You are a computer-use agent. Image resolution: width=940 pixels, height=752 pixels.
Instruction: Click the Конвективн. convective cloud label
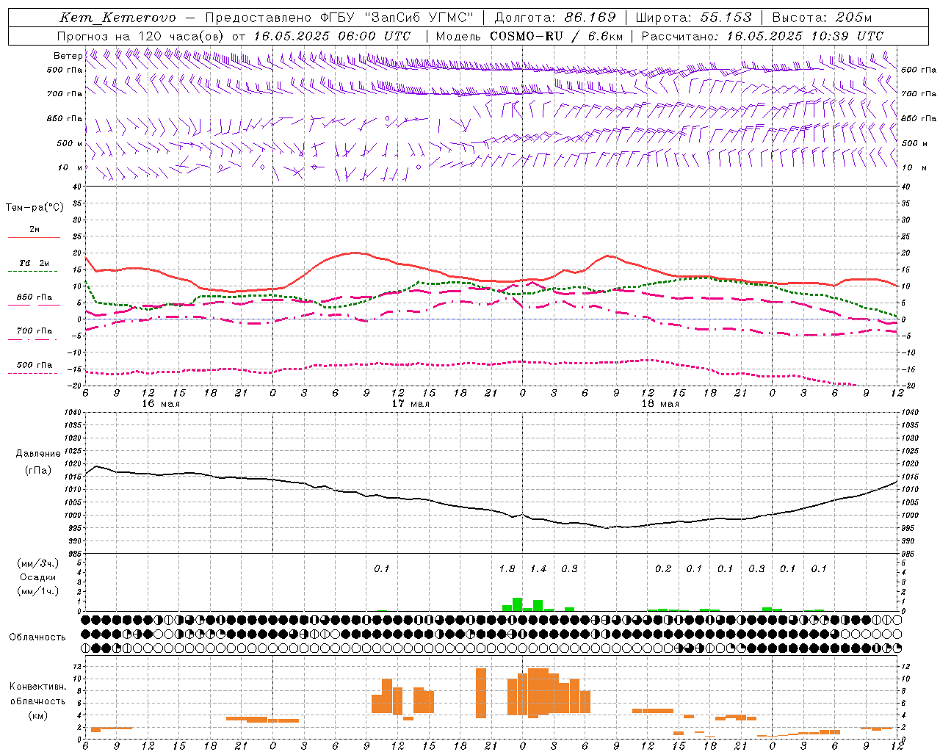(38, 687)
